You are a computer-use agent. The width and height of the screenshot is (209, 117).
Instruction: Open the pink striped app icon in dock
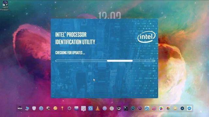click(154, 108)
